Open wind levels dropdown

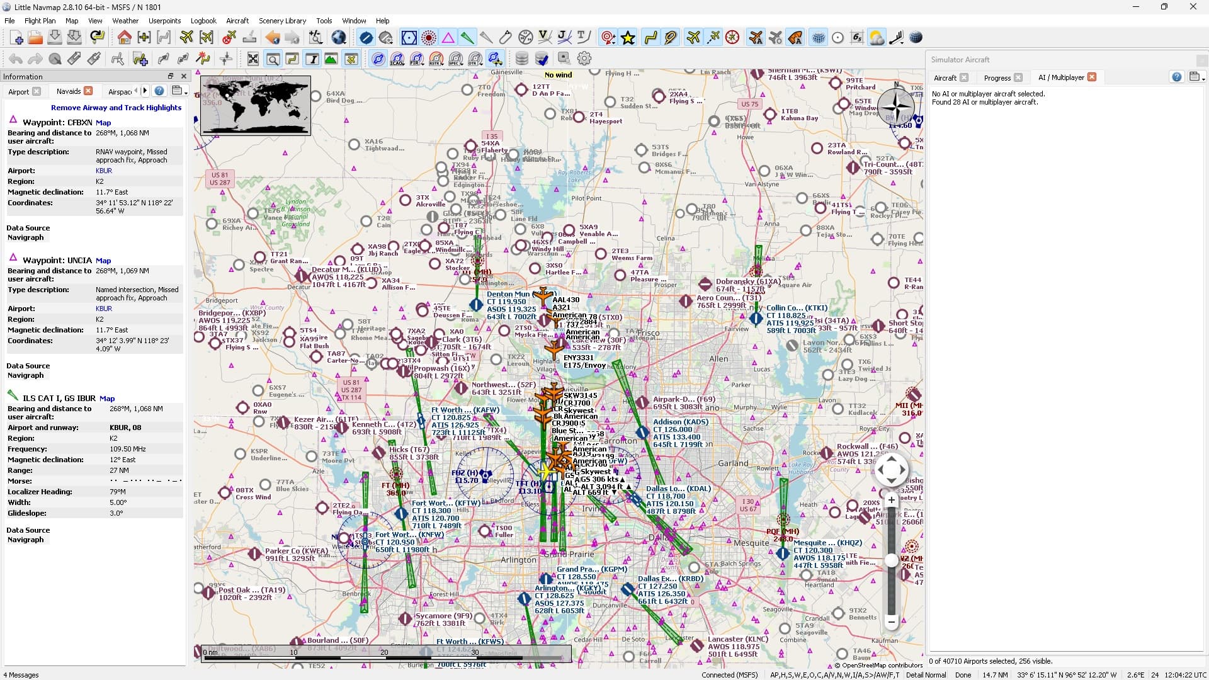point(896,38)
